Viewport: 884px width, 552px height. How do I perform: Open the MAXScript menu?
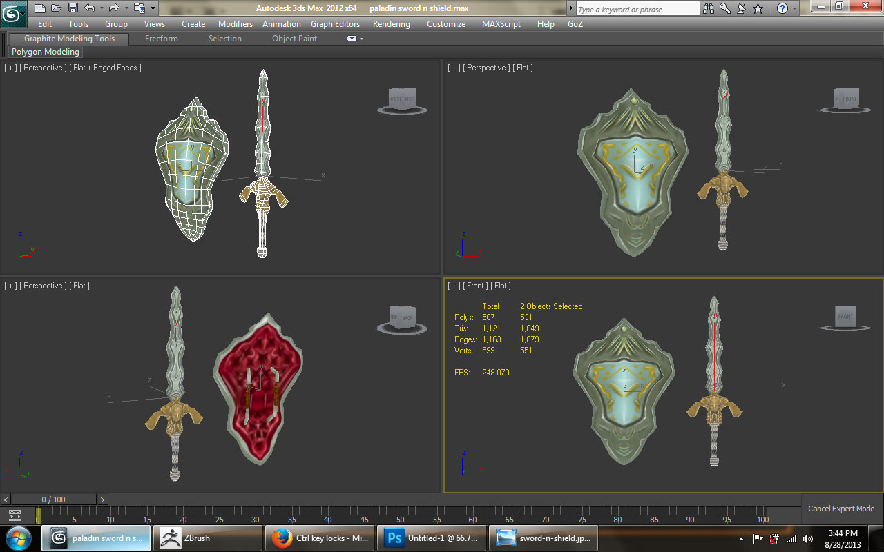coord(501,23)
